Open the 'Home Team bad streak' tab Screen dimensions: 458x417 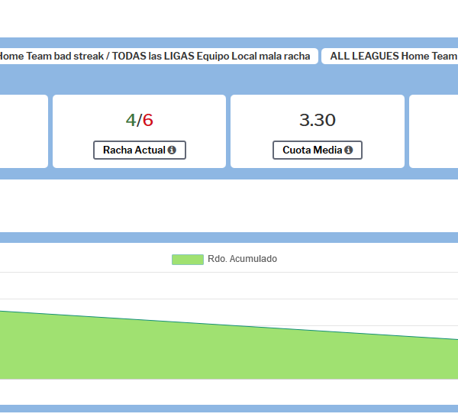point(158,56)
